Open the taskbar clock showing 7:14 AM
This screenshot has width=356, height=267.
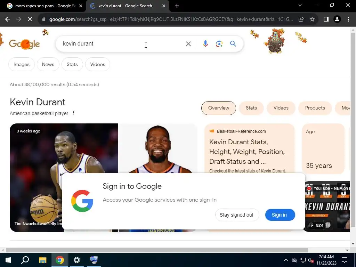tap(326, 260)
